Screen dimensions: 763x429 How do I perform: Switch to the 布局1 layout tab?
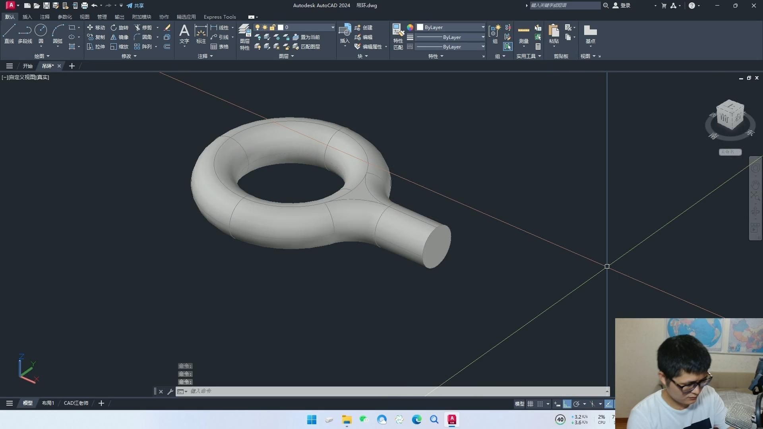pos(48,403)
